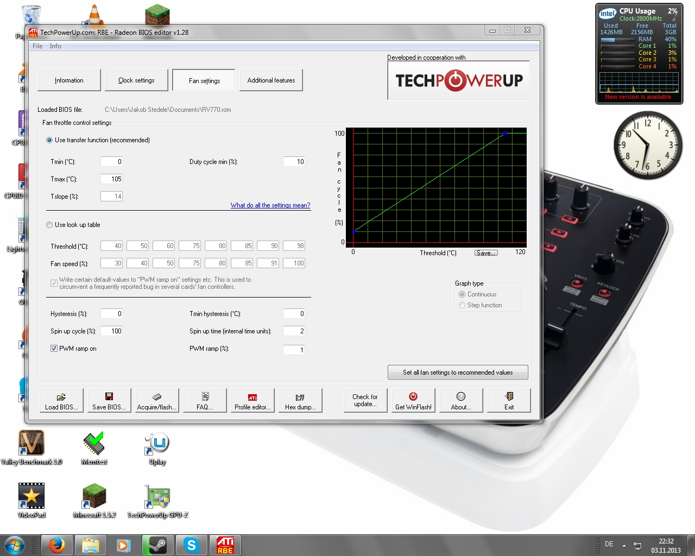Viewport: 695px width, 556px height.
Task: Click the Tmax (°C) input field
Action: click(x=111, y=179)
